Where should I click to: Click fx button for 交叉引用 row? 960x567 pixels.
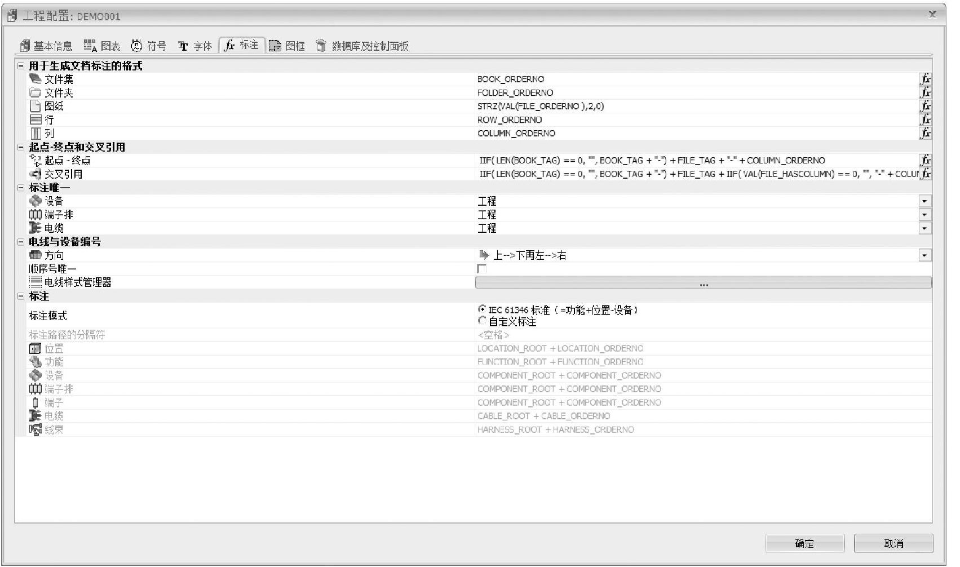[x=925, y=174]
